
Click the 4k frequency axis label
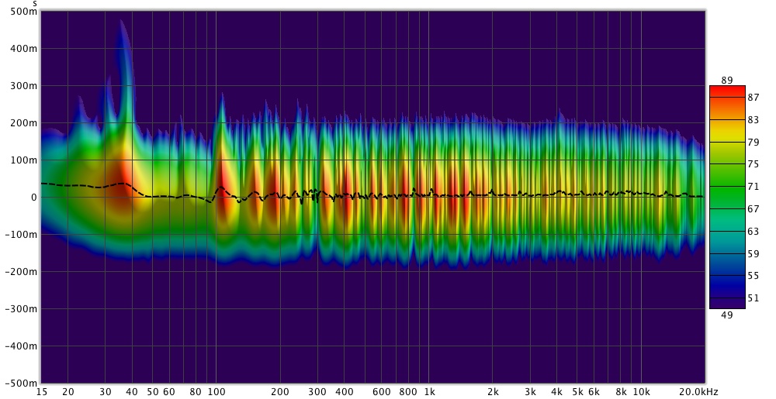click(x=556, y=392)
